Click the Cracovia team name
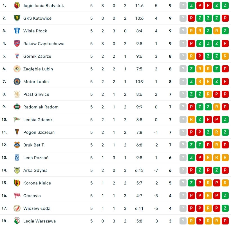Viewport: 231px width, 227px height. [32, 196]
